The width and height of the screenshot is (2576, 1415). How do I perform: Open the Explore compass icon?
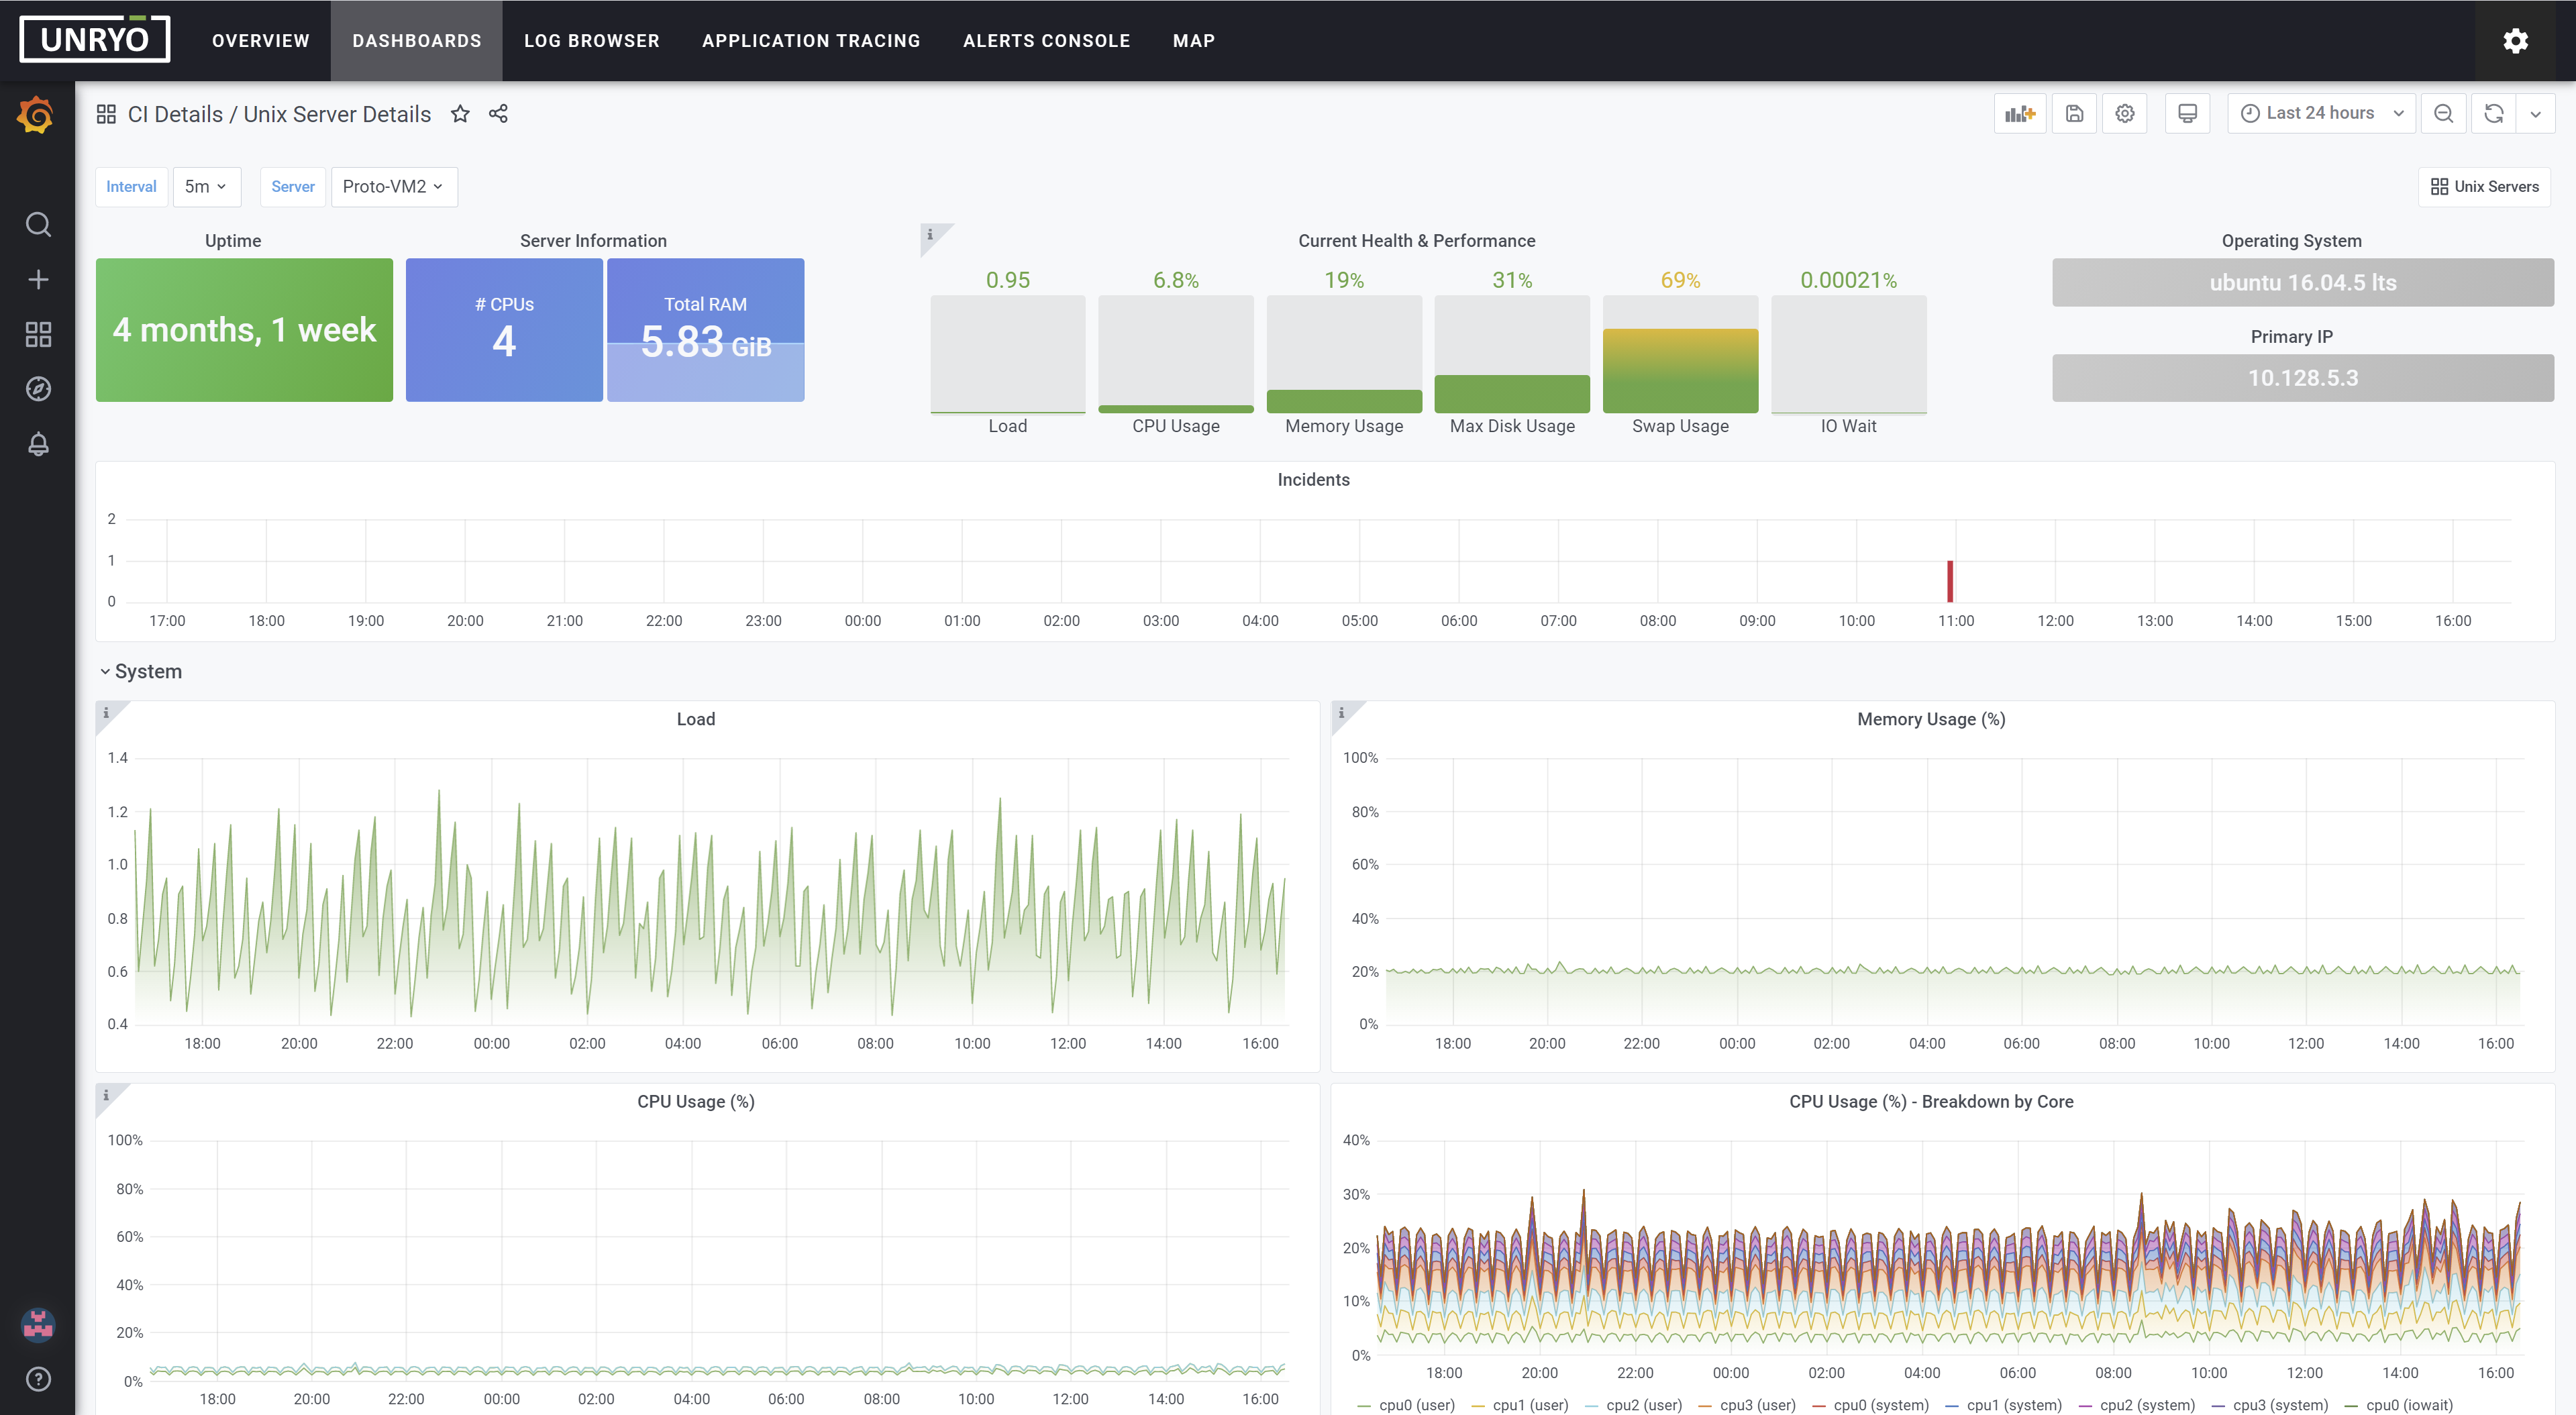click(x=38, y=389)
